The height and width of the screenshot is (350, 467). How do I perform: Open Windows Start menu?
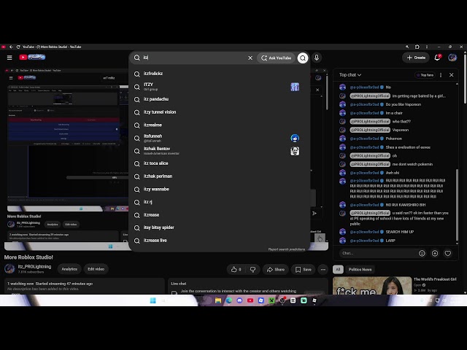pos(153,300)
